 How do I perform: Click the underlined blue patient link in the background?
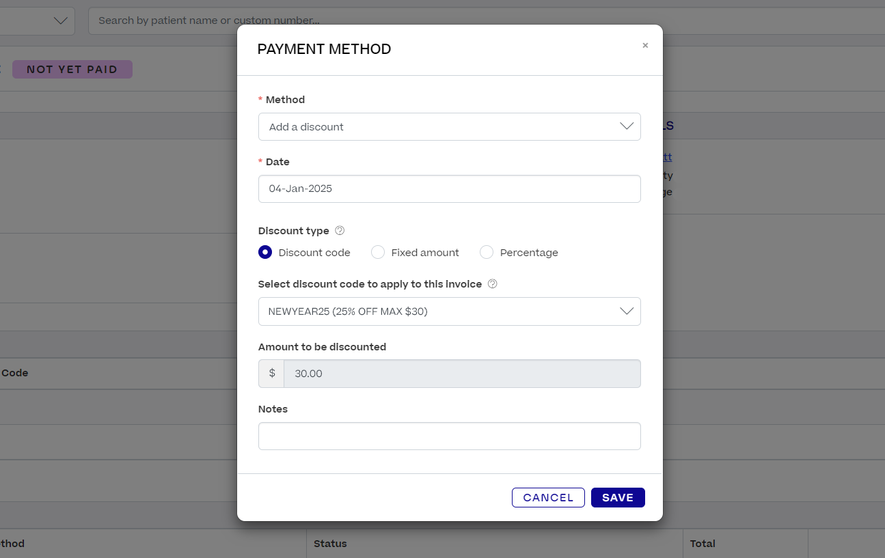pyautogui.click(x=664, y=156)
